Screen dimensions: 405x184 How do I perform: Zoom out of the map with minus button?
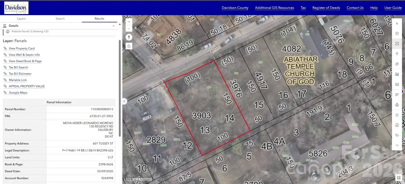click(x=129, y=29)
